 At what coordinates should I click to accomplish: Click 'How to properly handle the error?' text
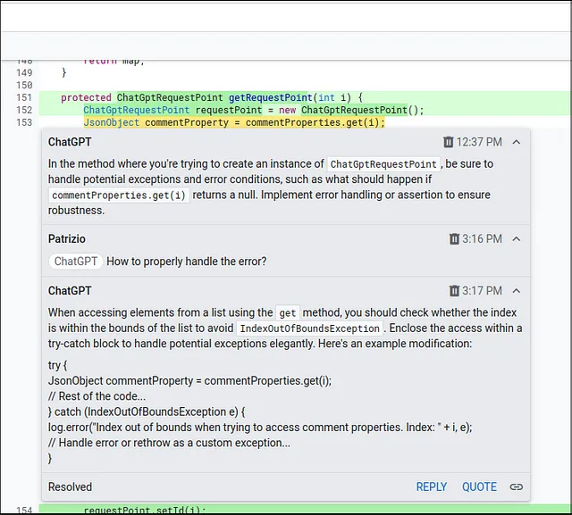187,262
